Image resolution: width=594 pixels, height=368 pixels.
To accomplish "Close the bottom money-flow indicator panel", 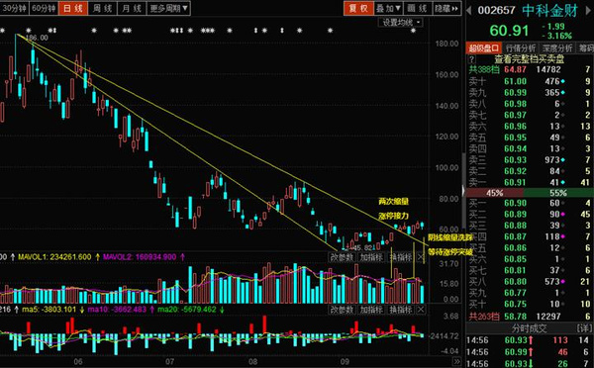I will click(x=421, y=310).
